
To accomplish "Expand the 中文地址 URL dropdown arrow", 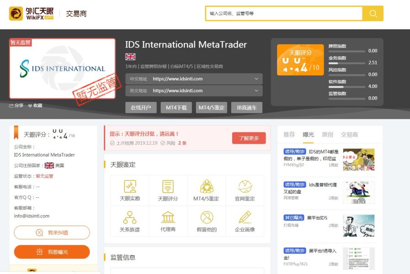I will click(256, 79).
